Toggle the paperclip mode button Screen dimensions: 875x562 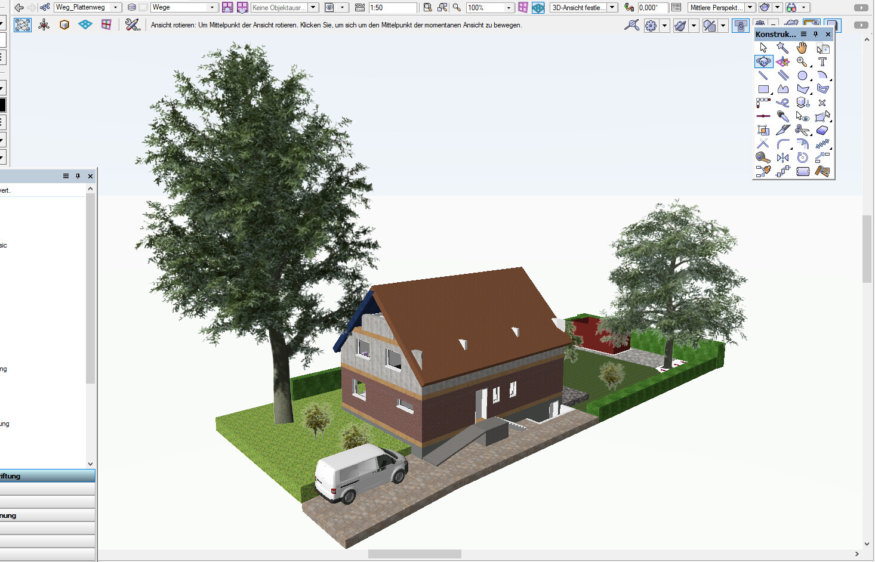(740, 26)
